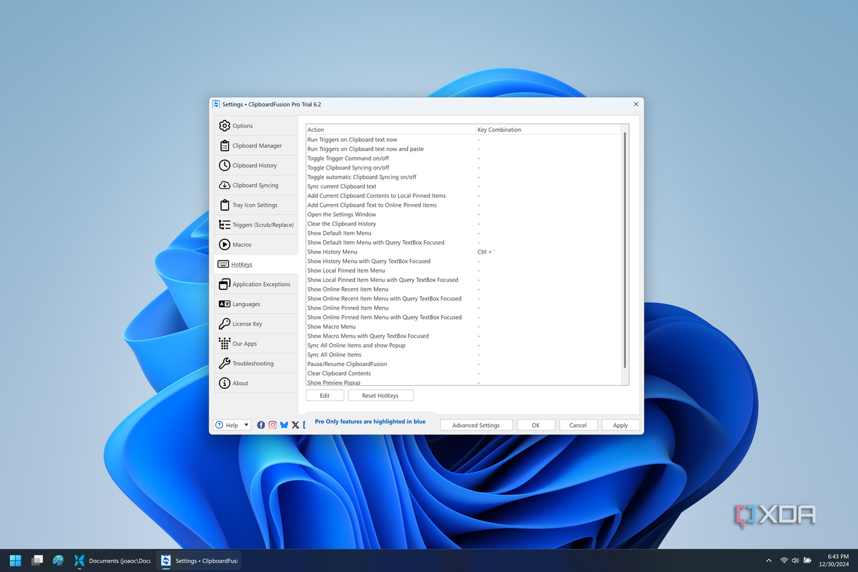The image size is (858, 572).
Task: Click the Edit button
Action: tap(325, 395)
